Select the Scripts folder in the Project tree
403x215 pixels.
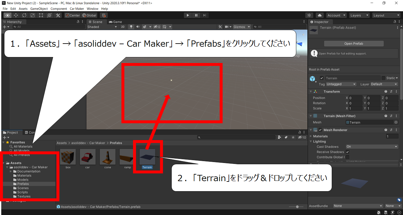coord(23,192)
